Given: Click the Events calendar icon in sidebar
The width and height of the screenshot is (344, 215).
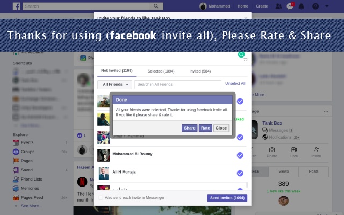Looking at the screenshot, I should point(16,142).
